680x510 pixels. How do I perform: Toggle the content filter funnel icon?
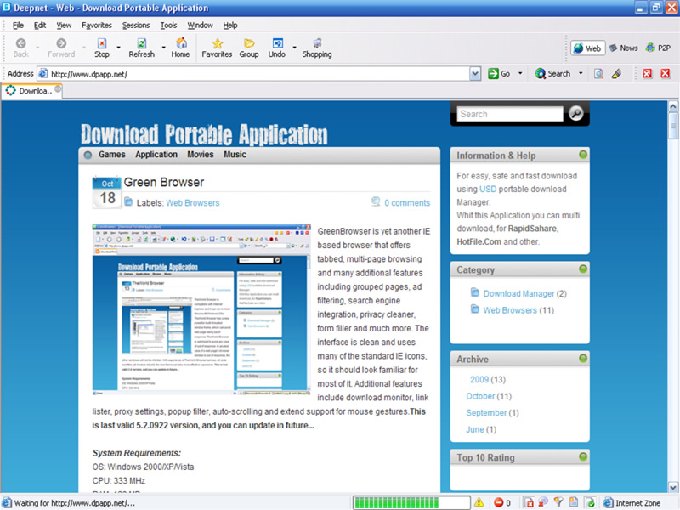558,502
